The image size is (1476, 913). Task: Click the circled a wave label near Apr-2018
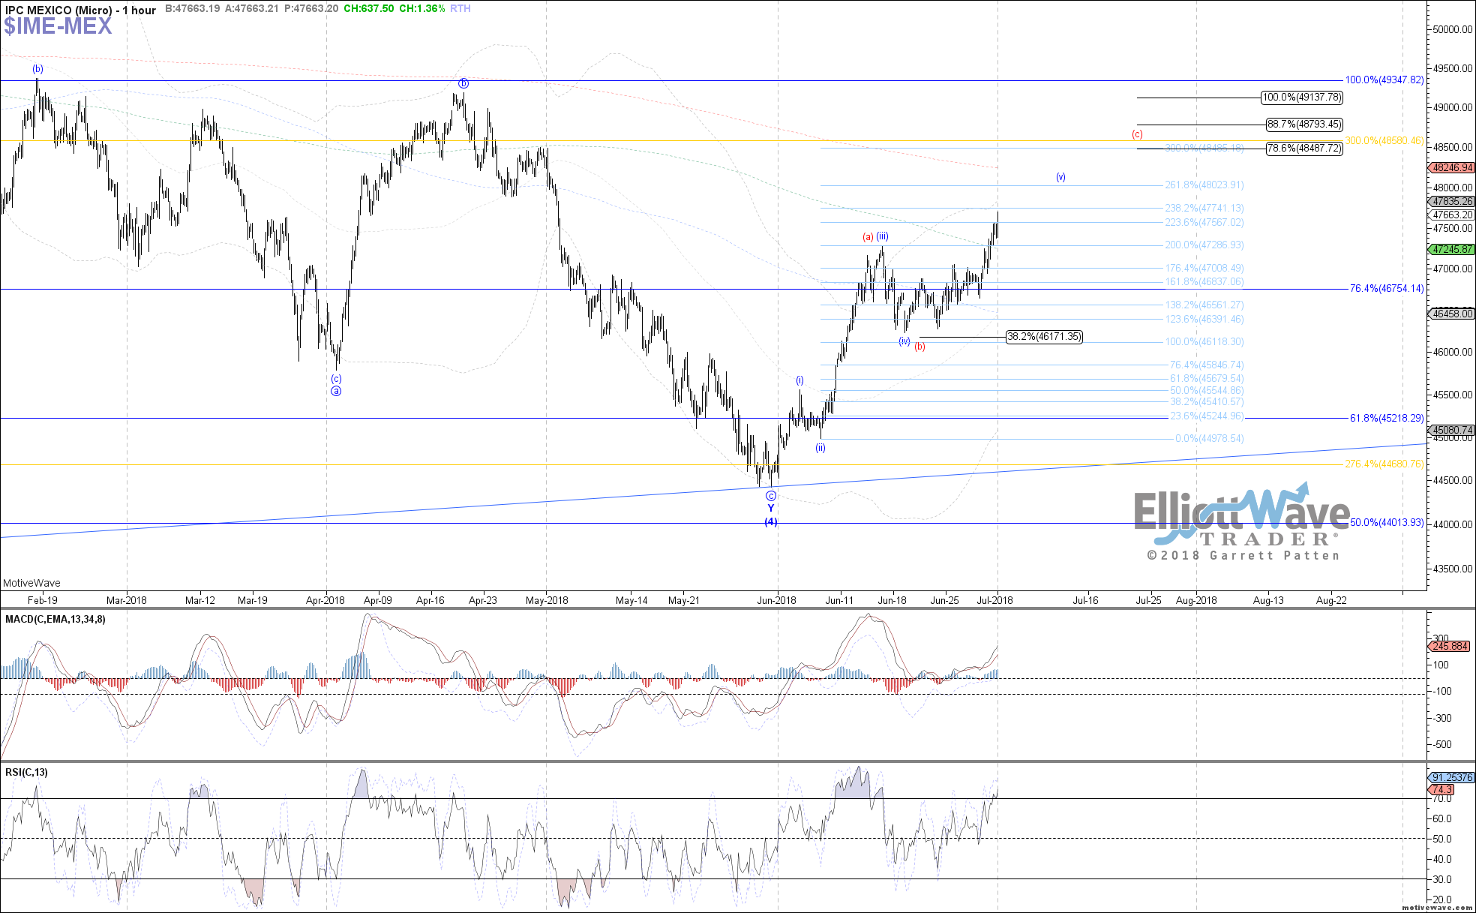pyautogui.click(x=336, y=391)
